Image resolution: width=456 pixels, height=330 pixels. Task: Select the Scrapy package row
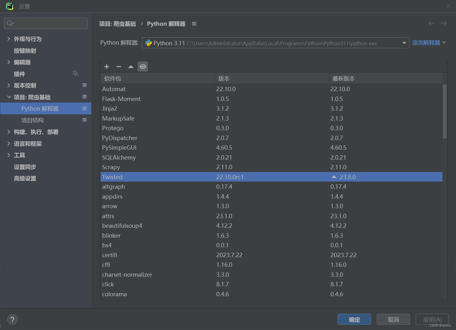272,167
